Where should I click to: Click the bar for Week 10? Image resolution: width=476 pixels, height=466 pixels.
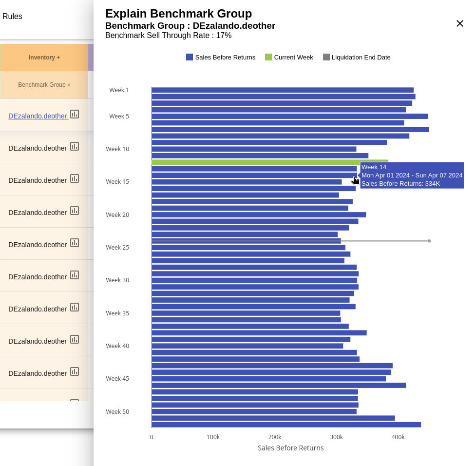[254, 149]
